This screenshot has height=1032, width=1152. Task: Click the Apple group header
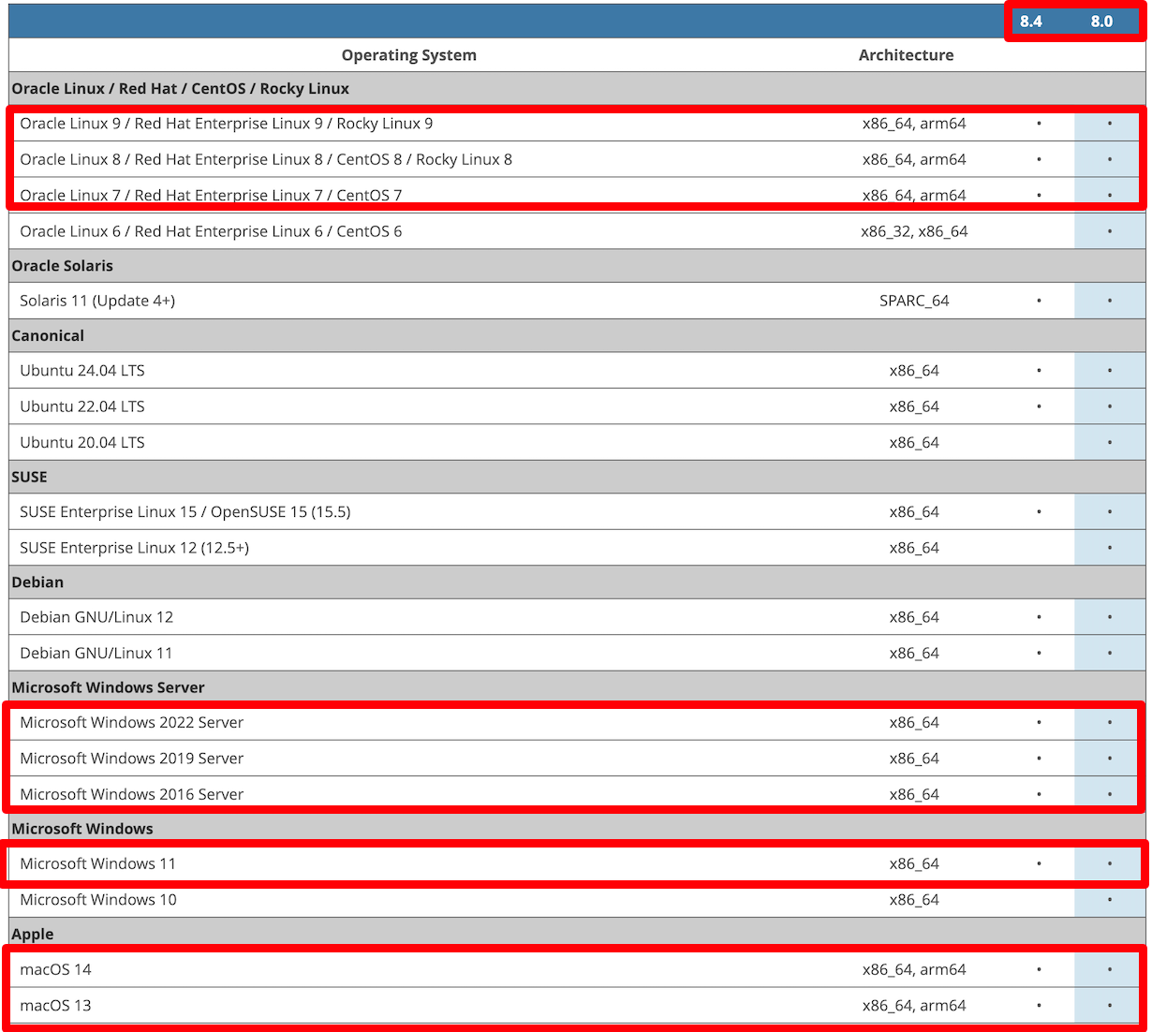click(577, 935)
